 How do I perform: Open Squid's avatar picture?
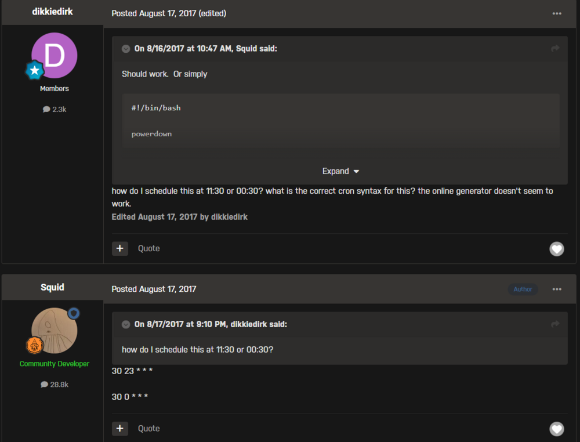pos(55,331)
